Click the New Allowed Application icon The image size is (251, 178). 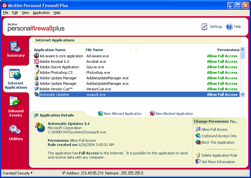click(101, 114)
